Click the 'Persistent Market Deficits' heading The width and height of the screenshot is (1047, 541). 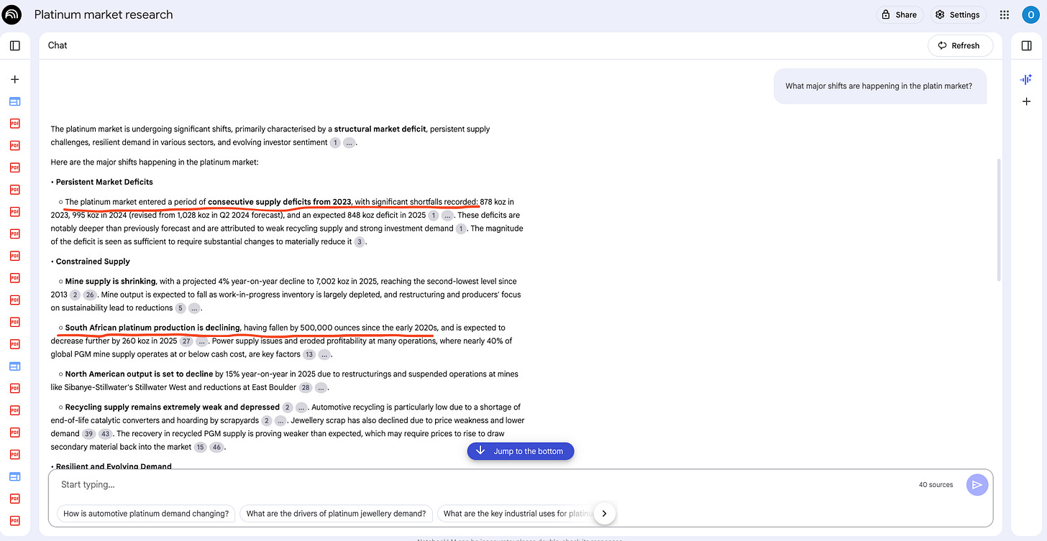104,182
